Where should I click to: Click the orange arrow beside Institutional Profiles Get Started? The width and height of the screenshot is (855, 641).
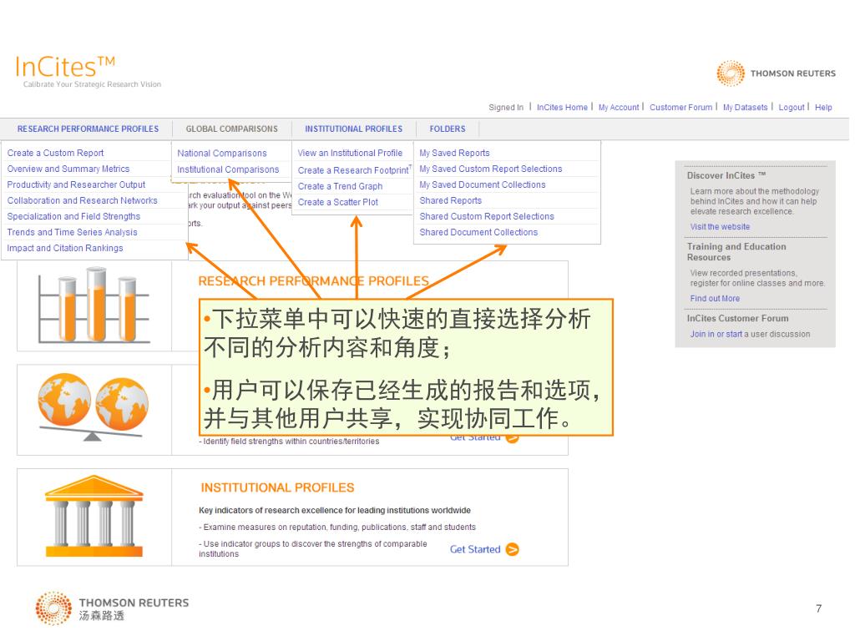click(512, 549)
